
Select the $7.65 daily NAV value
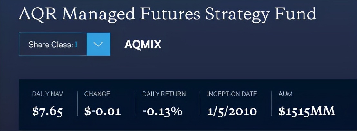[x=47, y=111]
